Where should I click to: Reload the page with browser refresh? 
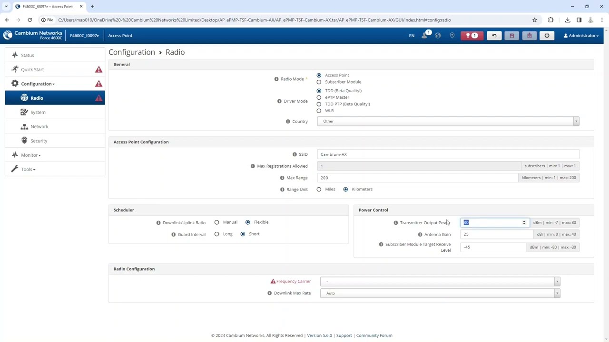[x=29, y=20]
